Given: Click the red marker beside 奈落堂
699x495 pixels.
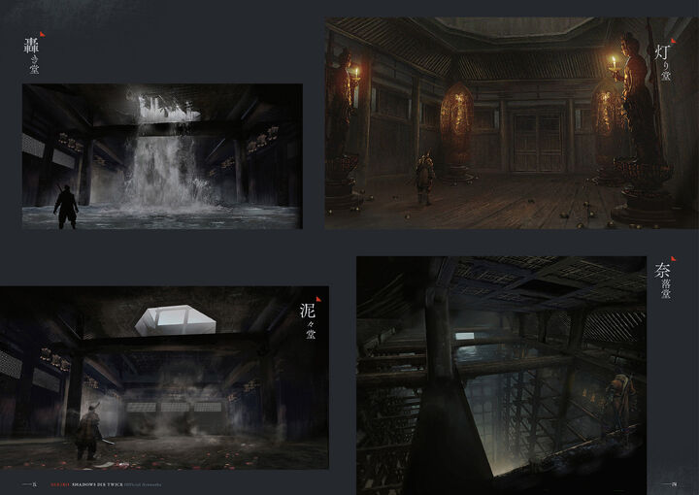Looking at the screenshot, I should 673,258.
